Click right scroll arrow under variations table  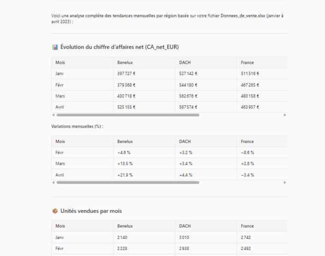click(x=285, y=182)
